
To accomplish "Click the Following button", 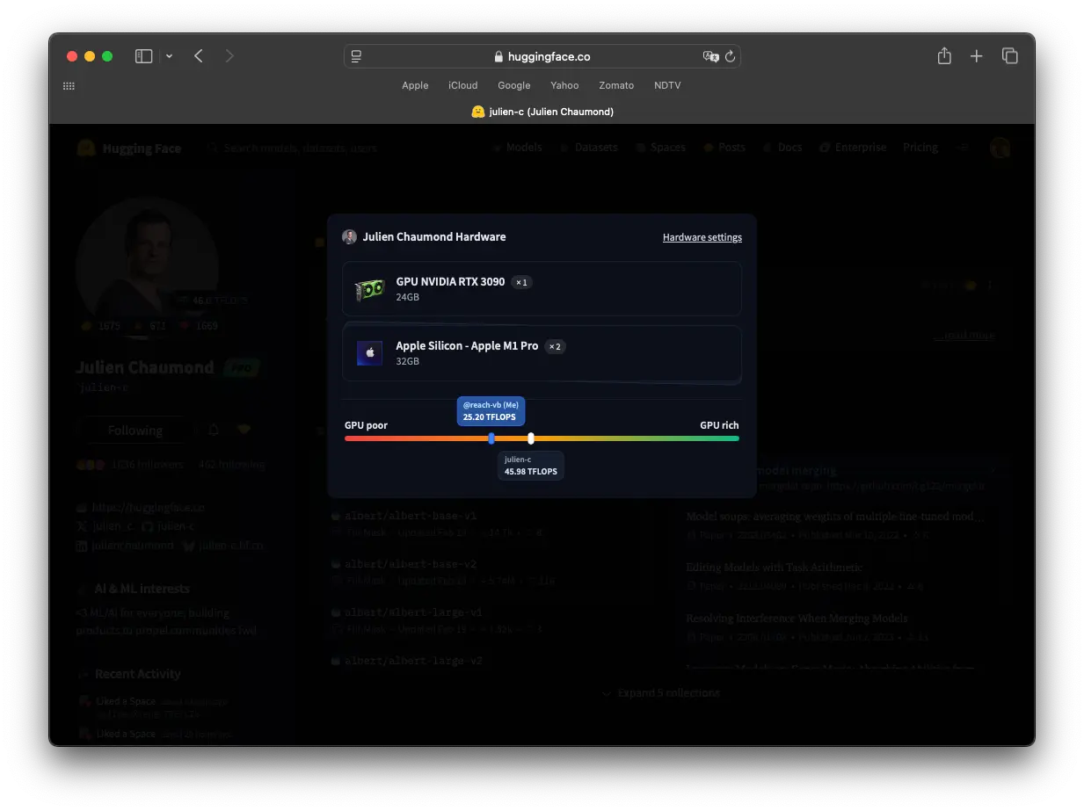I will click(135, 431).
